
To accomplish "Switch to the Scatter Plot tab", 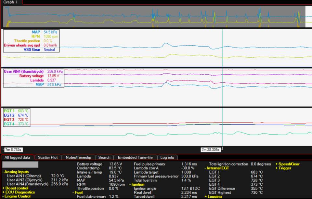I will [x=47, y=157].
